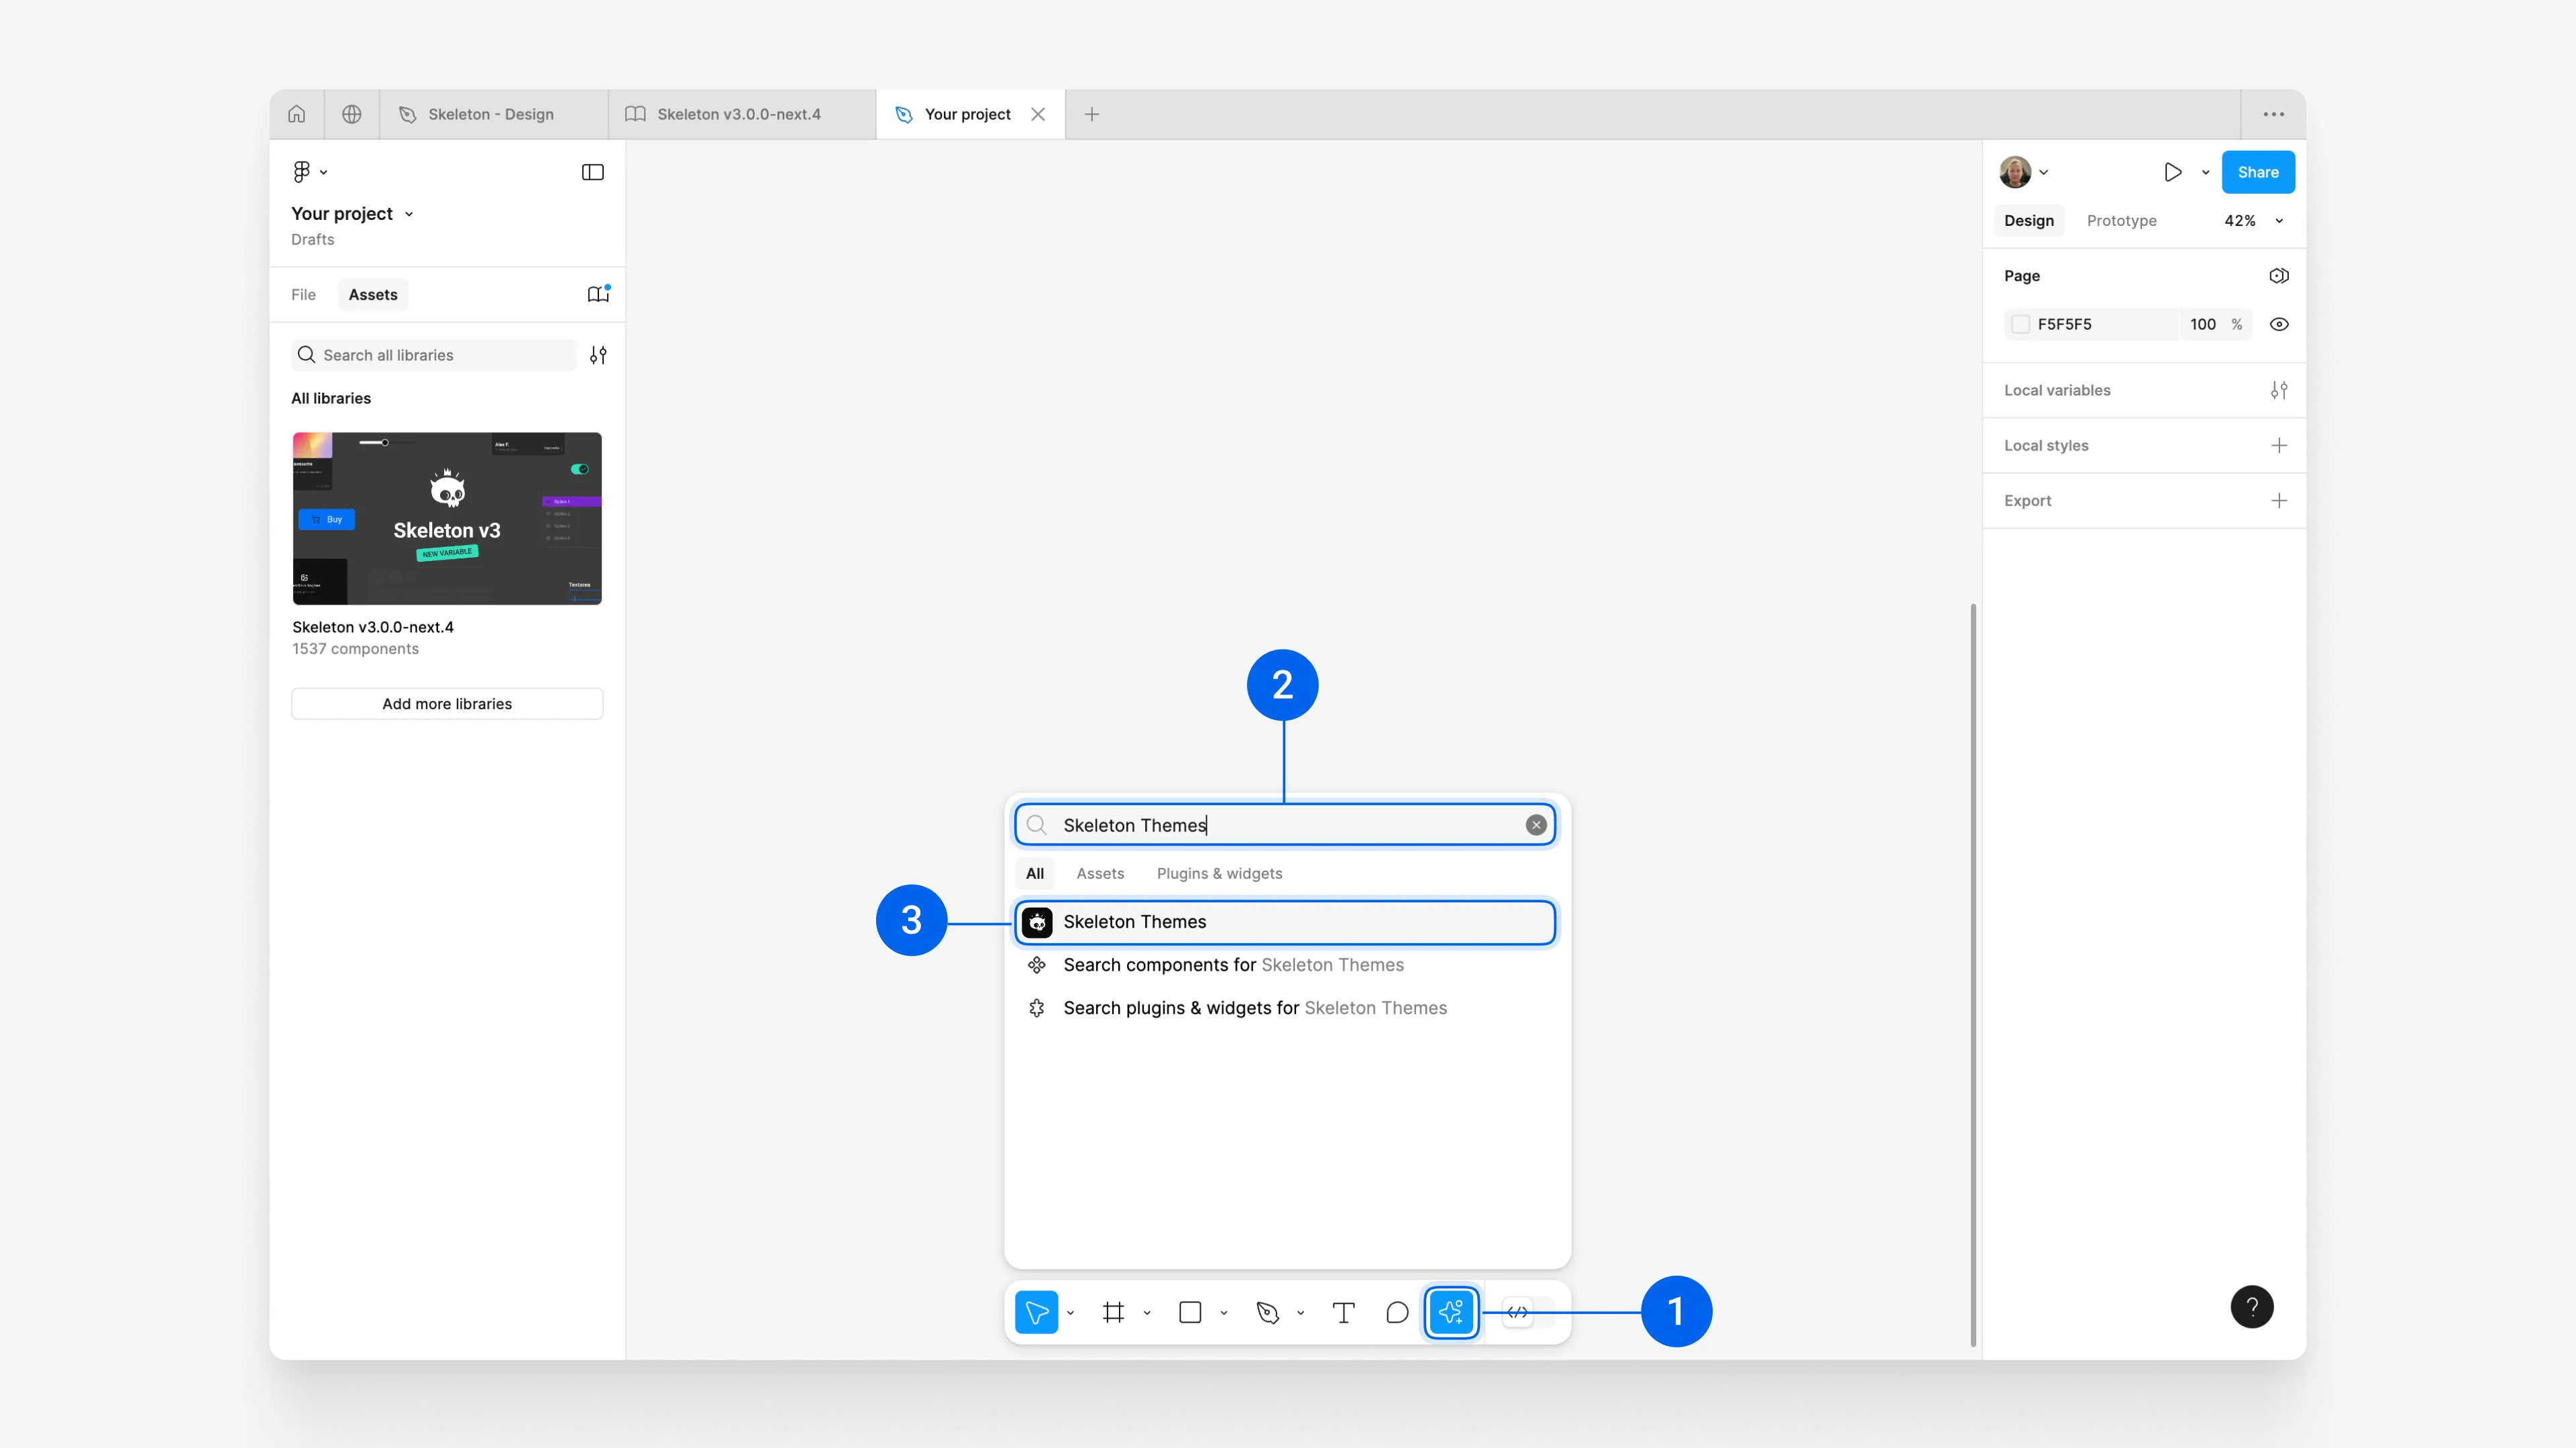This screenshot has height=1448, width=2576.
Task: Click Search plugins & widgets for Skeleton Themes
Action: 1285,1008
